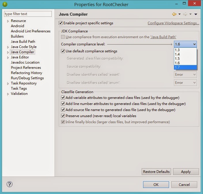Expand the Java Compiler node
Viewport: 203px width, 194px height.
pyautogui.click(x=8, y=52)
